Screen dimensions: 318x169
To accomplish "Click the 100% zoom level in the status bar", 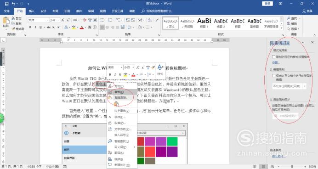I will [312, 167].
